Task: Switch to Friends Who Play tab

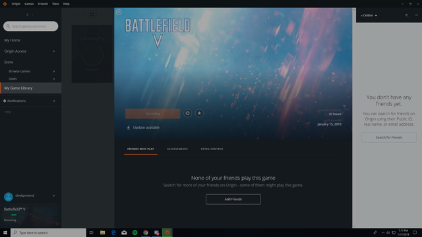Action: click(140, 149)
